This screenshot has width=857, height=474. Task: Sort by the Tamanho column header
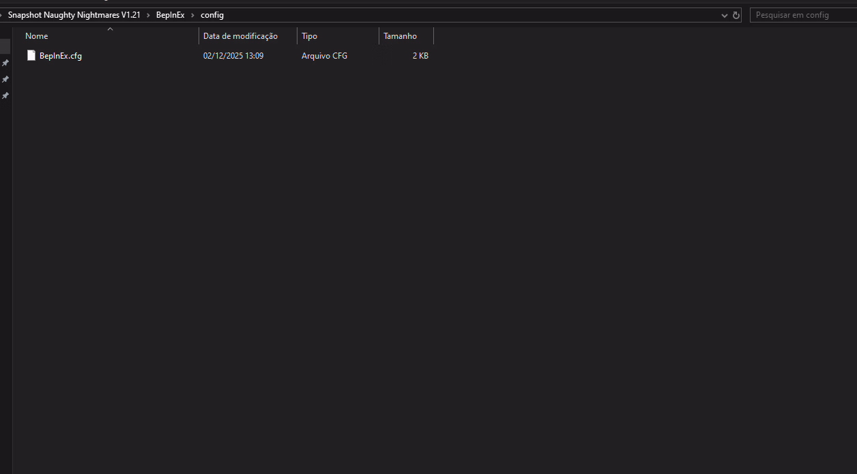tap(400, 36)
